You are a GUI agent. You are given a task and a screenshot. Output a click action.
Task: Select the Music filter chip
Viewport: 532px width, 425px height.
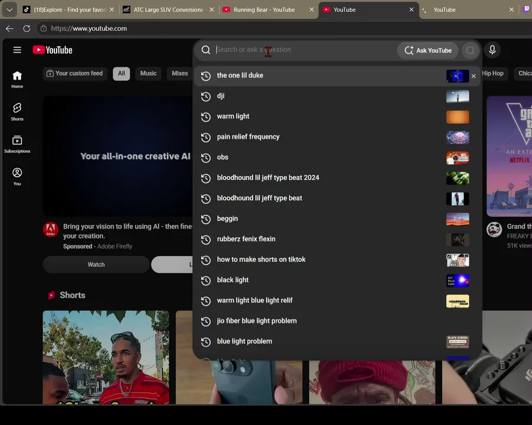click(x=149, y=73)
